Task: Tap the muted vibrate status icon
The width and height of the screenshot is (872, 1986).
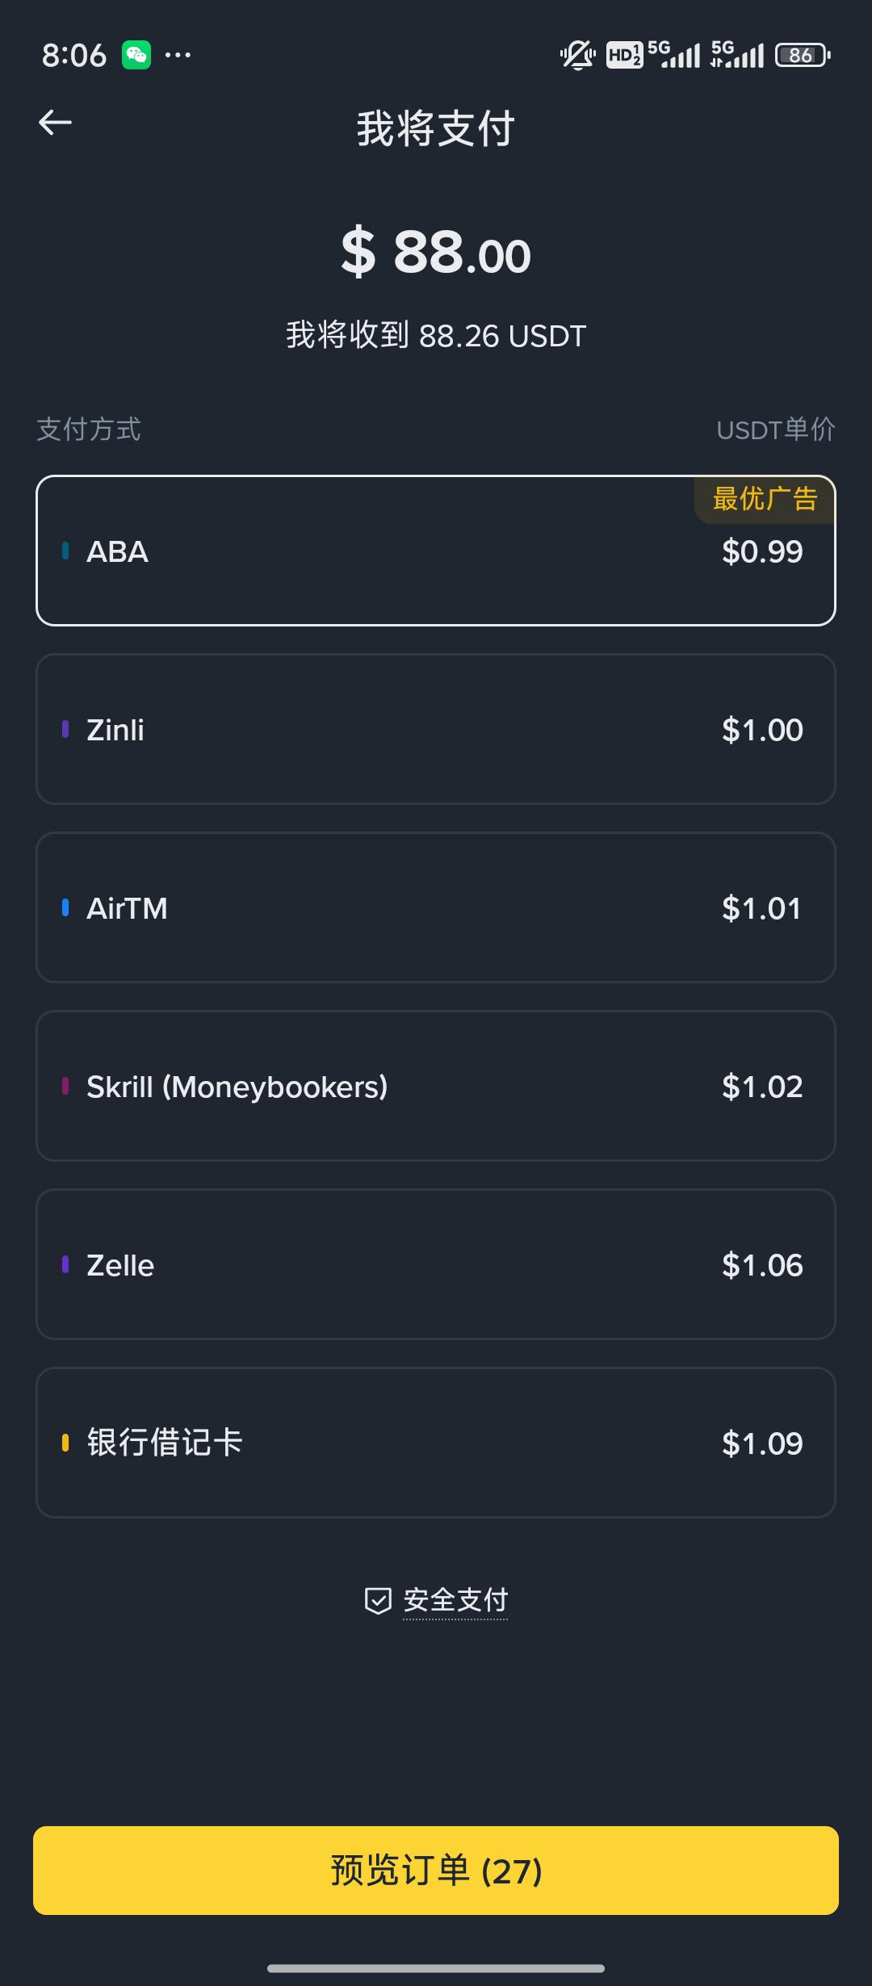Action: (578, 55)
